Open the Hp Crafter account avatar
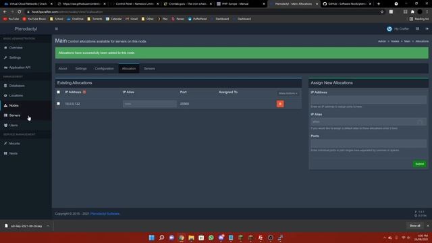The width and height of the screenshot is (432, 243). pyautogui.click(x=389, y=28)
